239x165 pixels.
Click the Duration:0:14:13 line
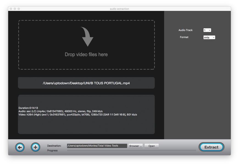pyautogui.click(x=28, y=108)
